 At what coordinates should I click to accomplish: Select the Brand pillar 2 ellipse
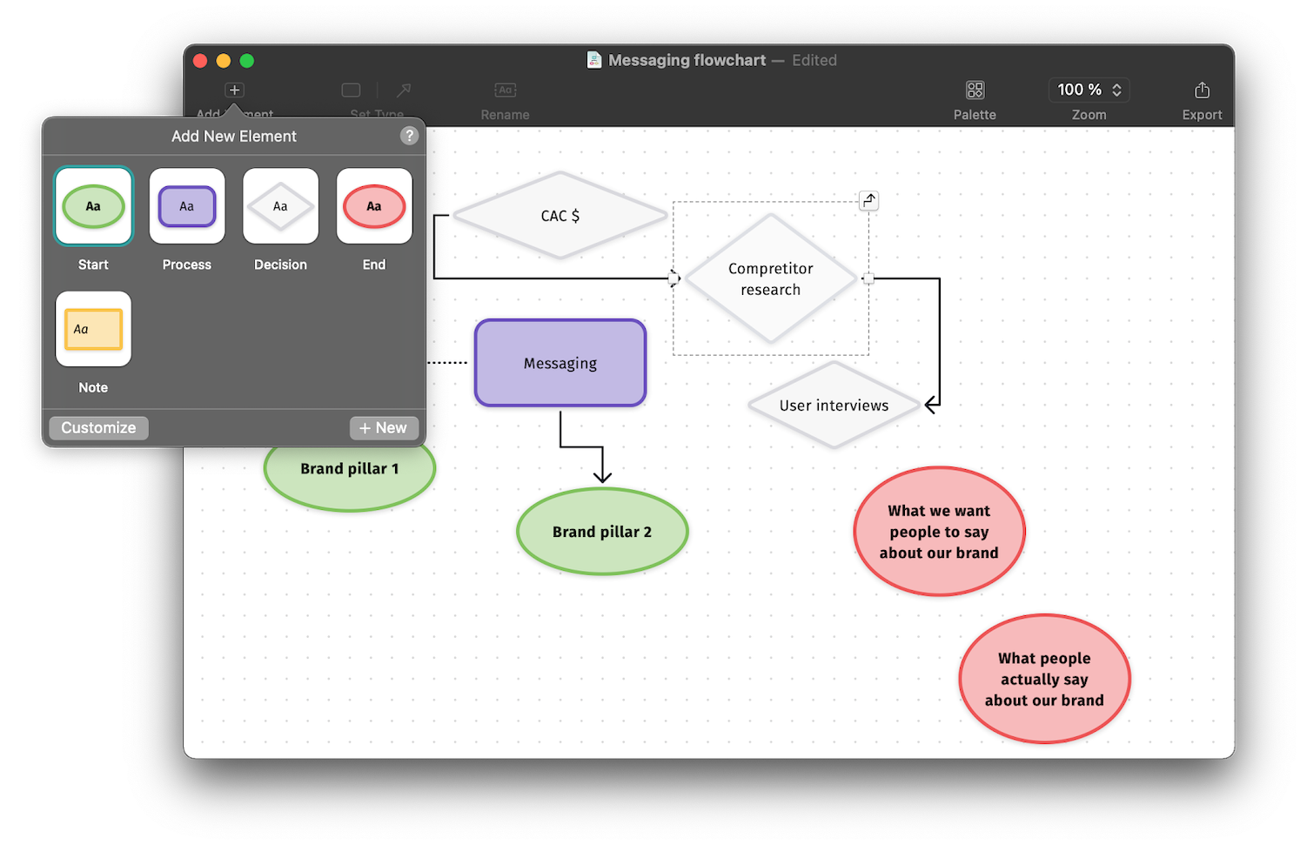click(x=602, y=532)
